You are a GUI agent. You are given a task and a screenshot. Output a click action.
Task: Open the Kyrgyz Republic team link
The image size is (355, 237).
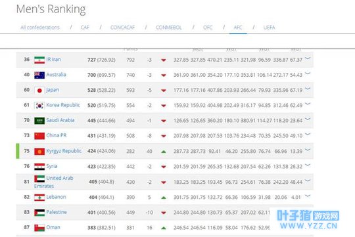point(64,151)
